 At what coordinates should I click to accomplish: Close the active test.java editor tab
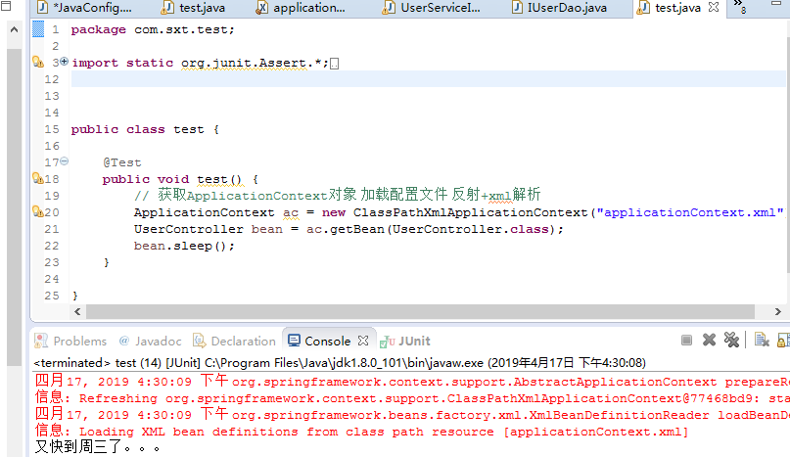[714, 8]
